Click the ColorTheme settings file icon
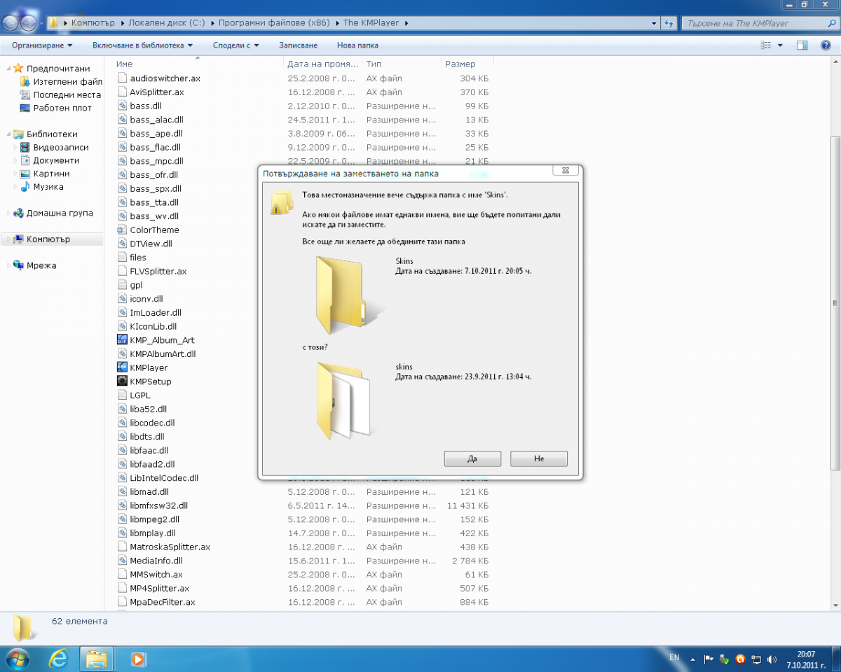Image resolution: width=841 pixels, height=672 pixels. 122,230
